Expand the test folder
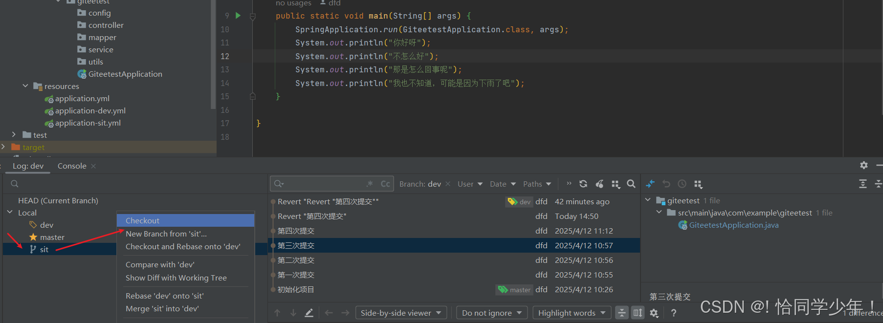 point(14,134)
